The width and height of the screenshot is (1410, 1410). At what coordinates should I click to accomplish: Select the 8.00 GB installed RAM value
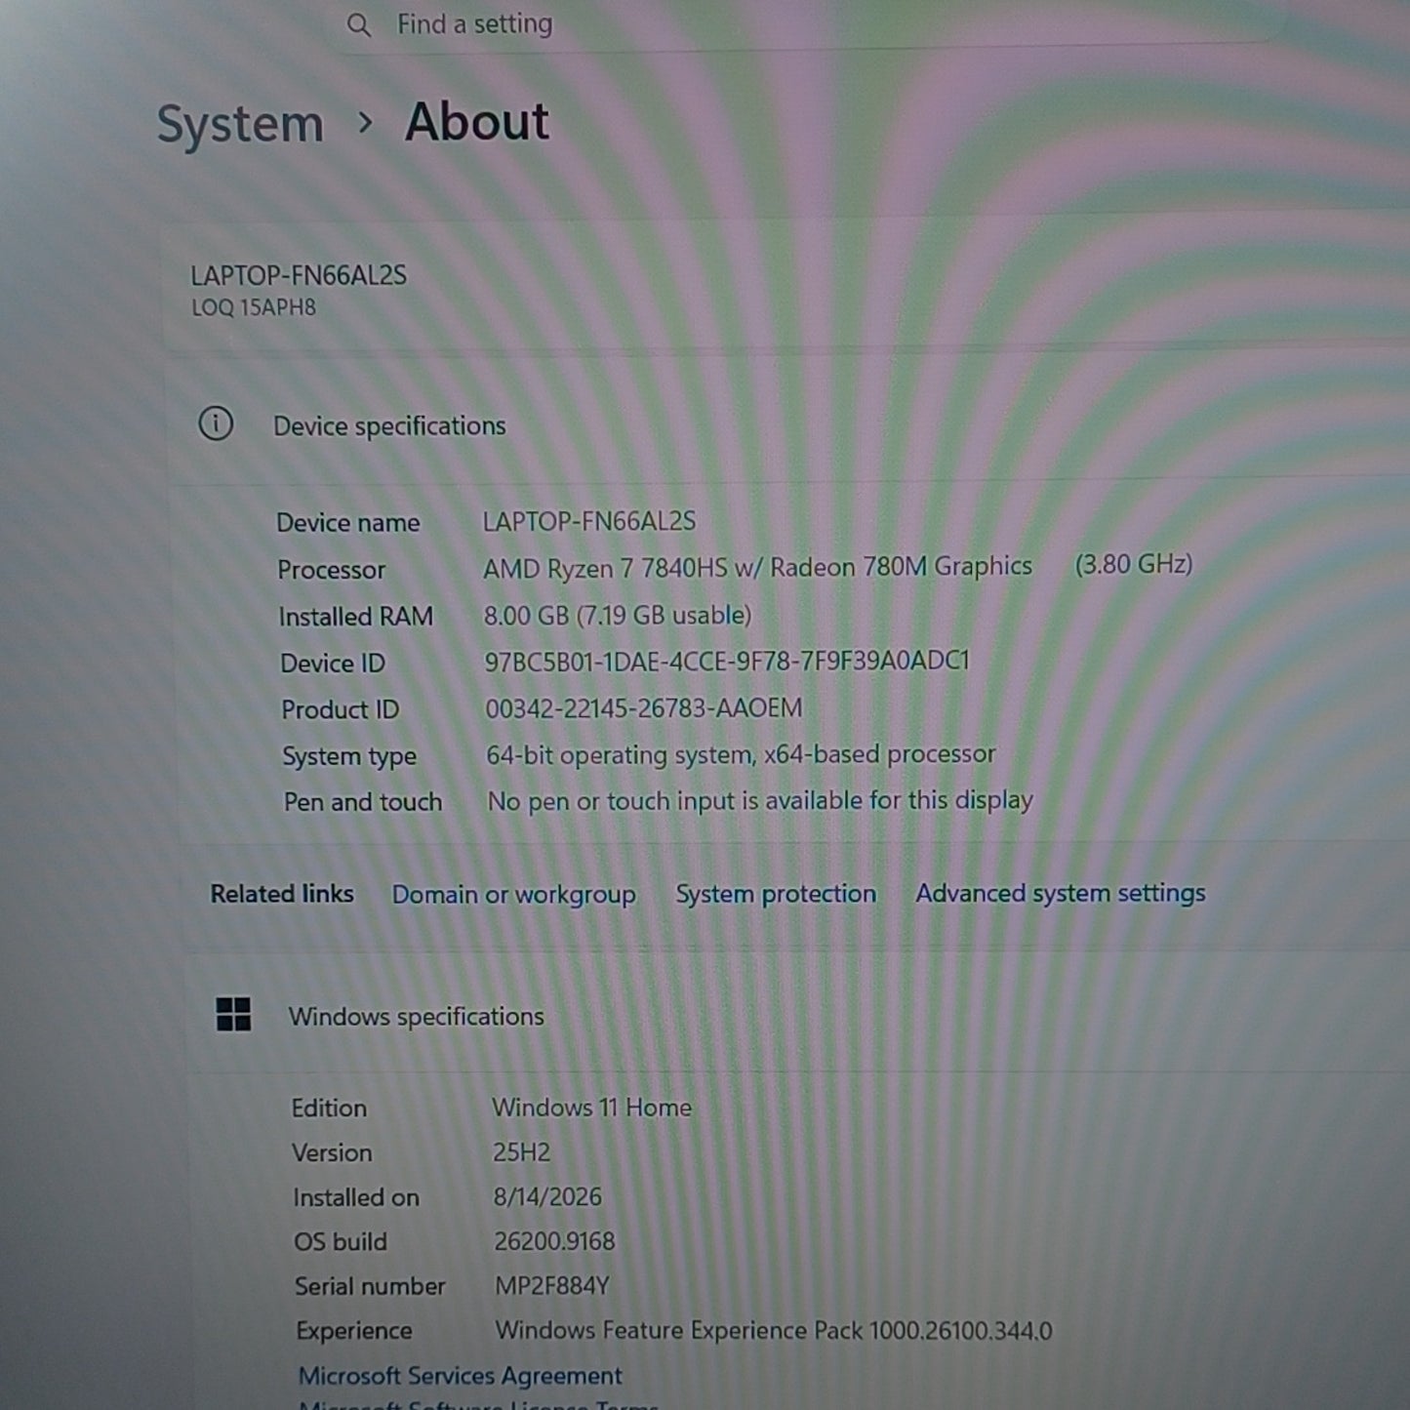pos(618,615)
